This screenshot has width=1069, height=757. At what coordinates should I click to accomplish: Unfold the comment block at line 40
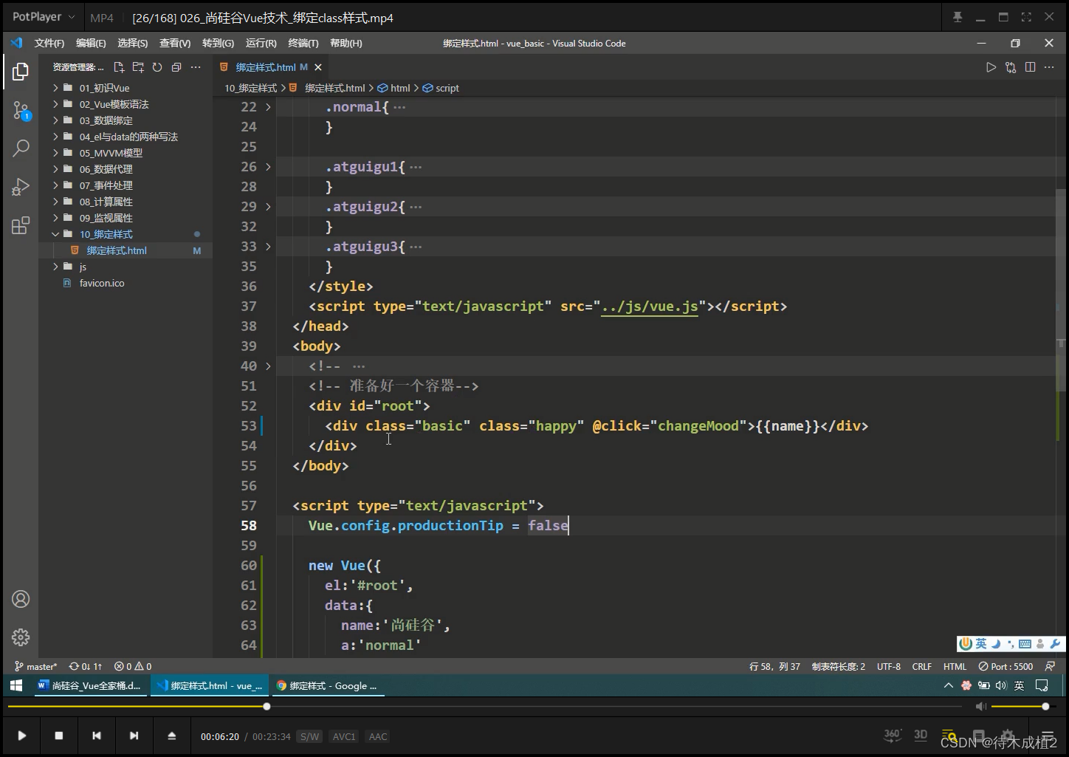coord(268,366)
